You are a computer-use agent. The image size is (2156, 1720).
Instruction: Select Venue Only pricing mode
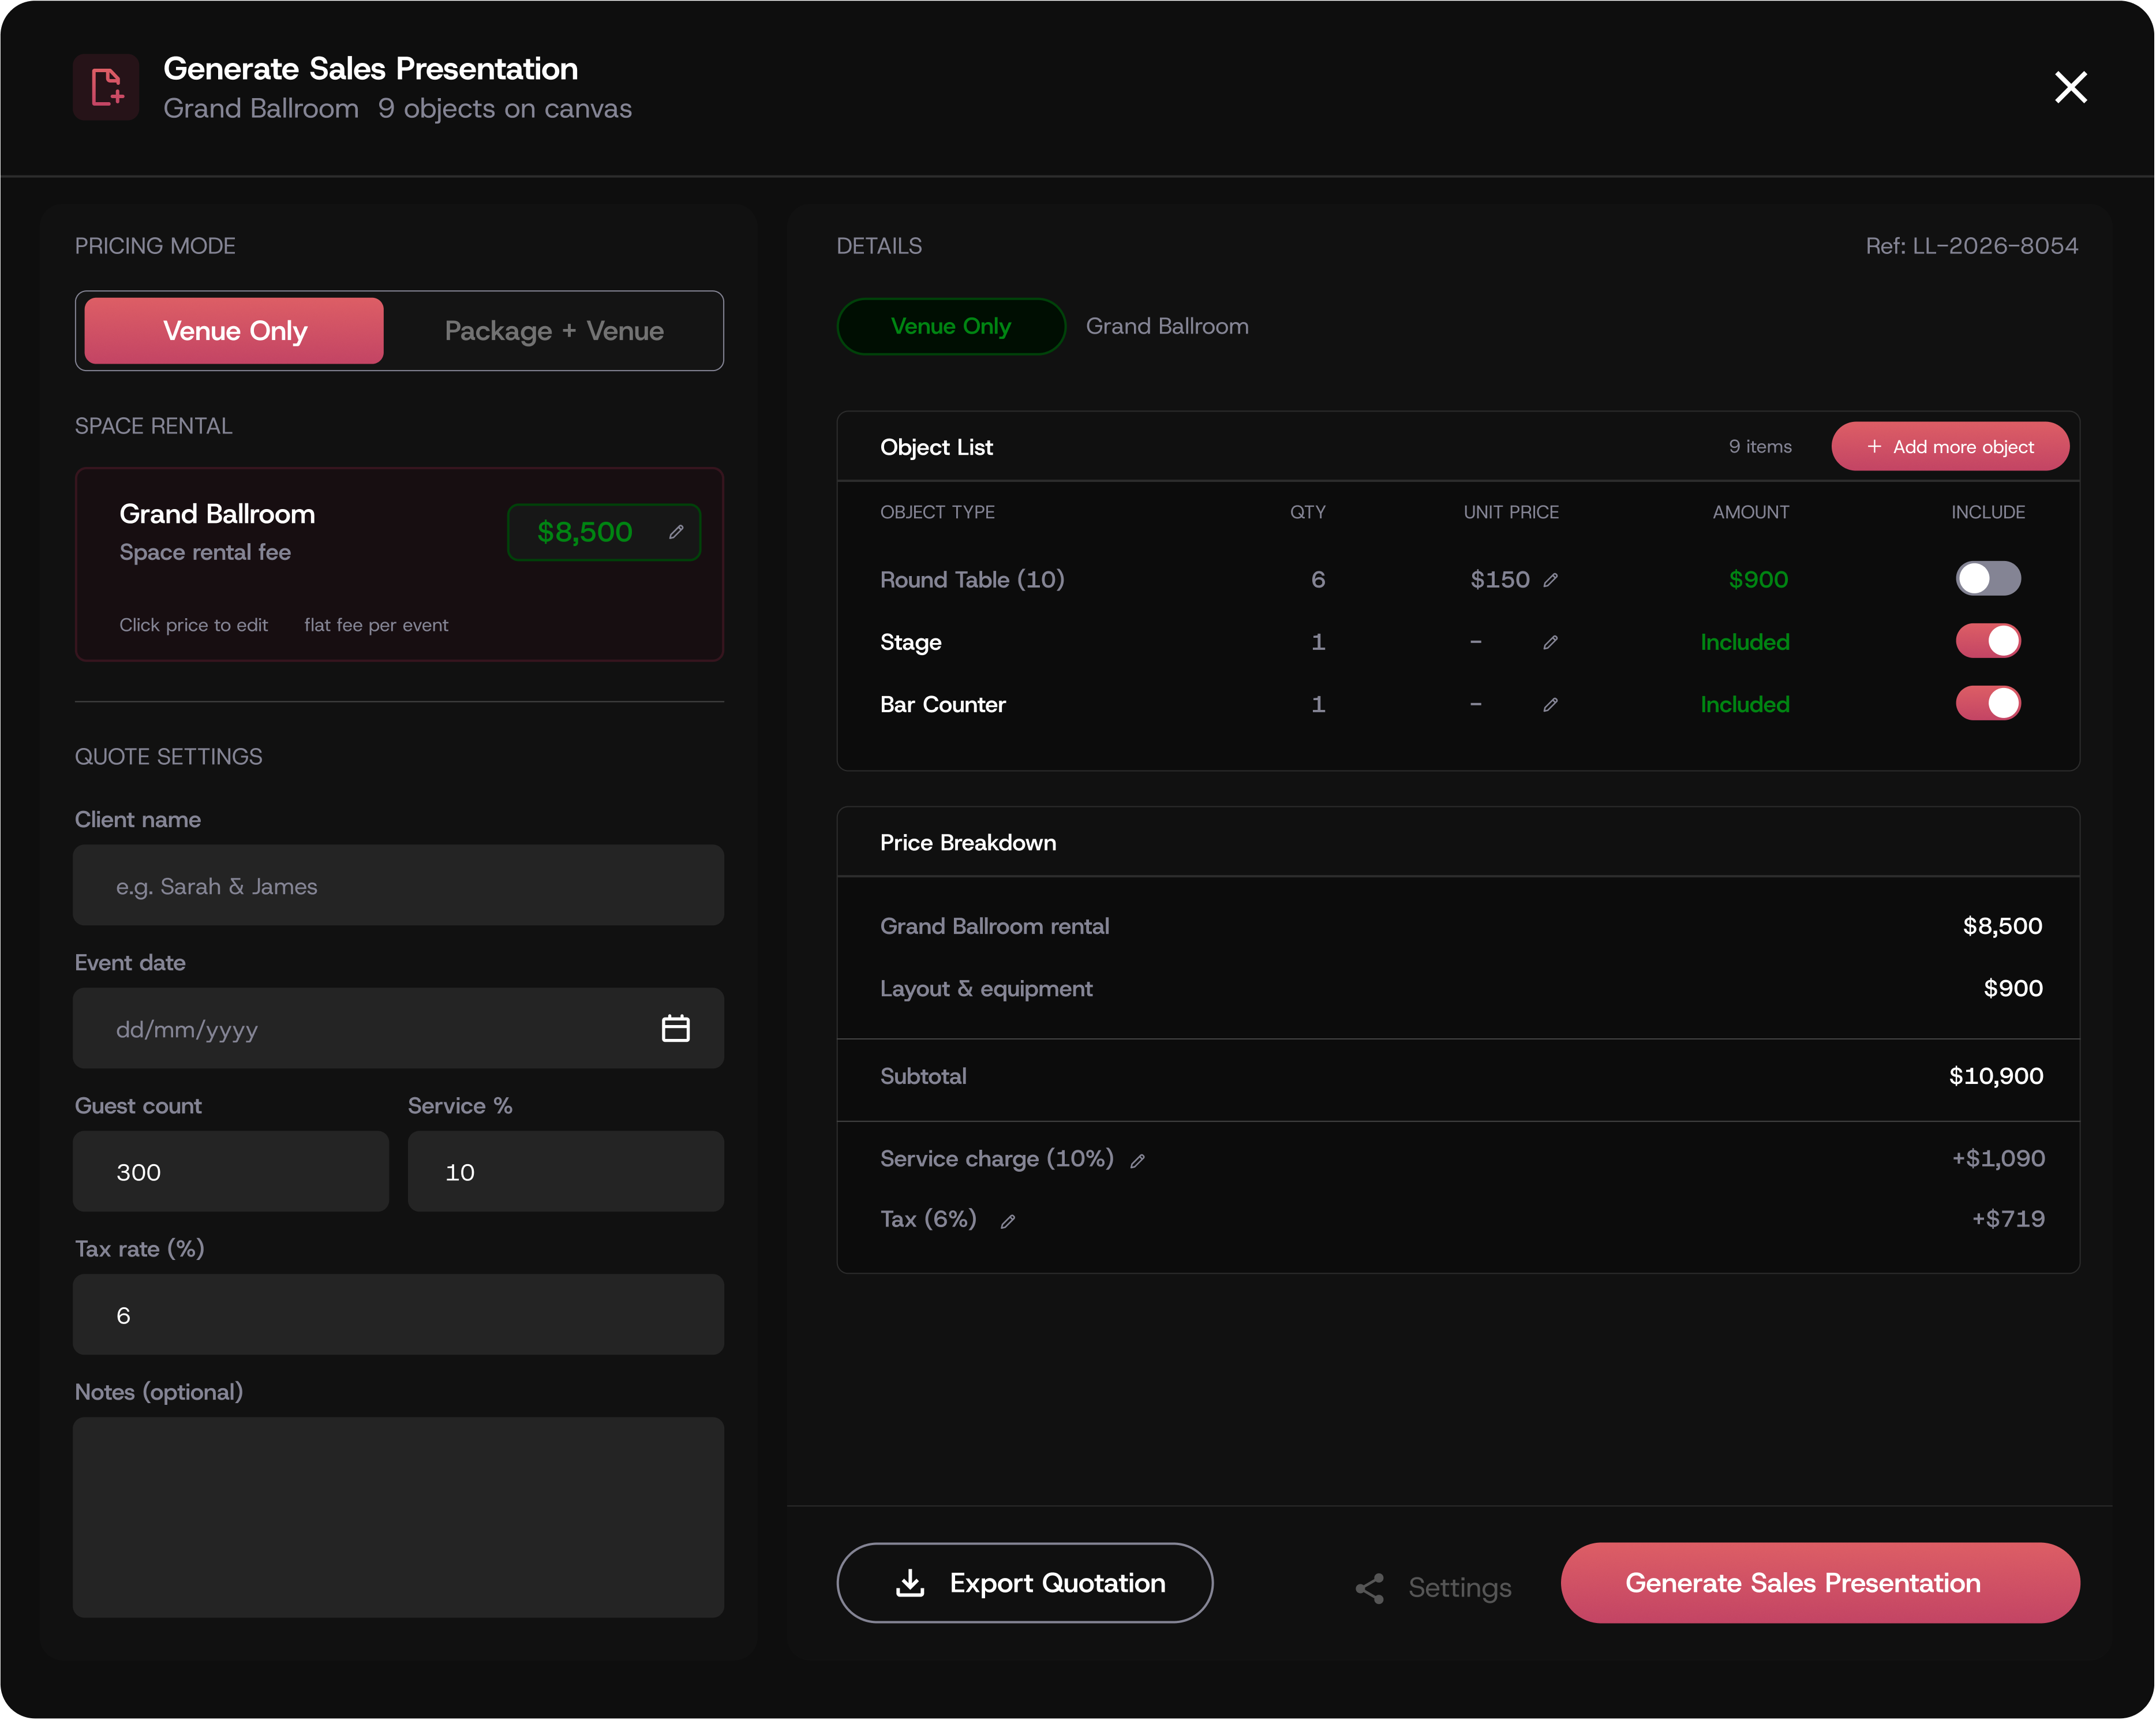(234, 331)
